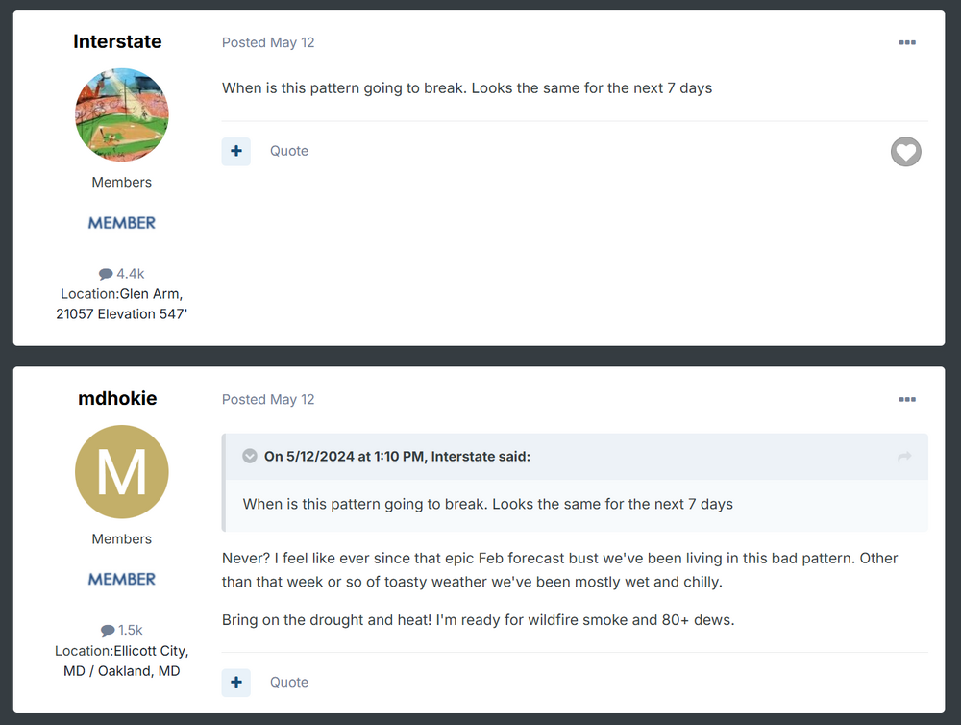Go to the original quoted post via the arrow icon
Image resolution: width=961 pixels, height=725 pixels.
(x=904, y=457)
